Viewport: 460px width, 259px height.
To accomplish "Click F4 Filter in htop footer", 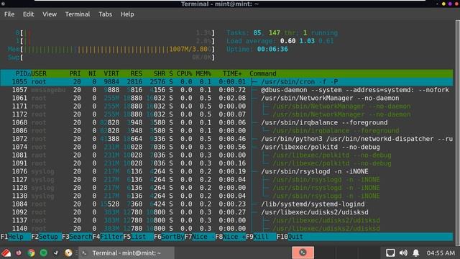I will pyautogui.click(x=108, y=237).
